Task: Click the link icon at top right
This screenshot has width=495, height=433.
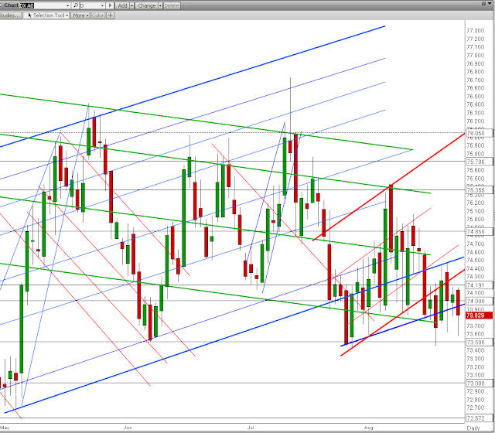Action: point(484,3)
